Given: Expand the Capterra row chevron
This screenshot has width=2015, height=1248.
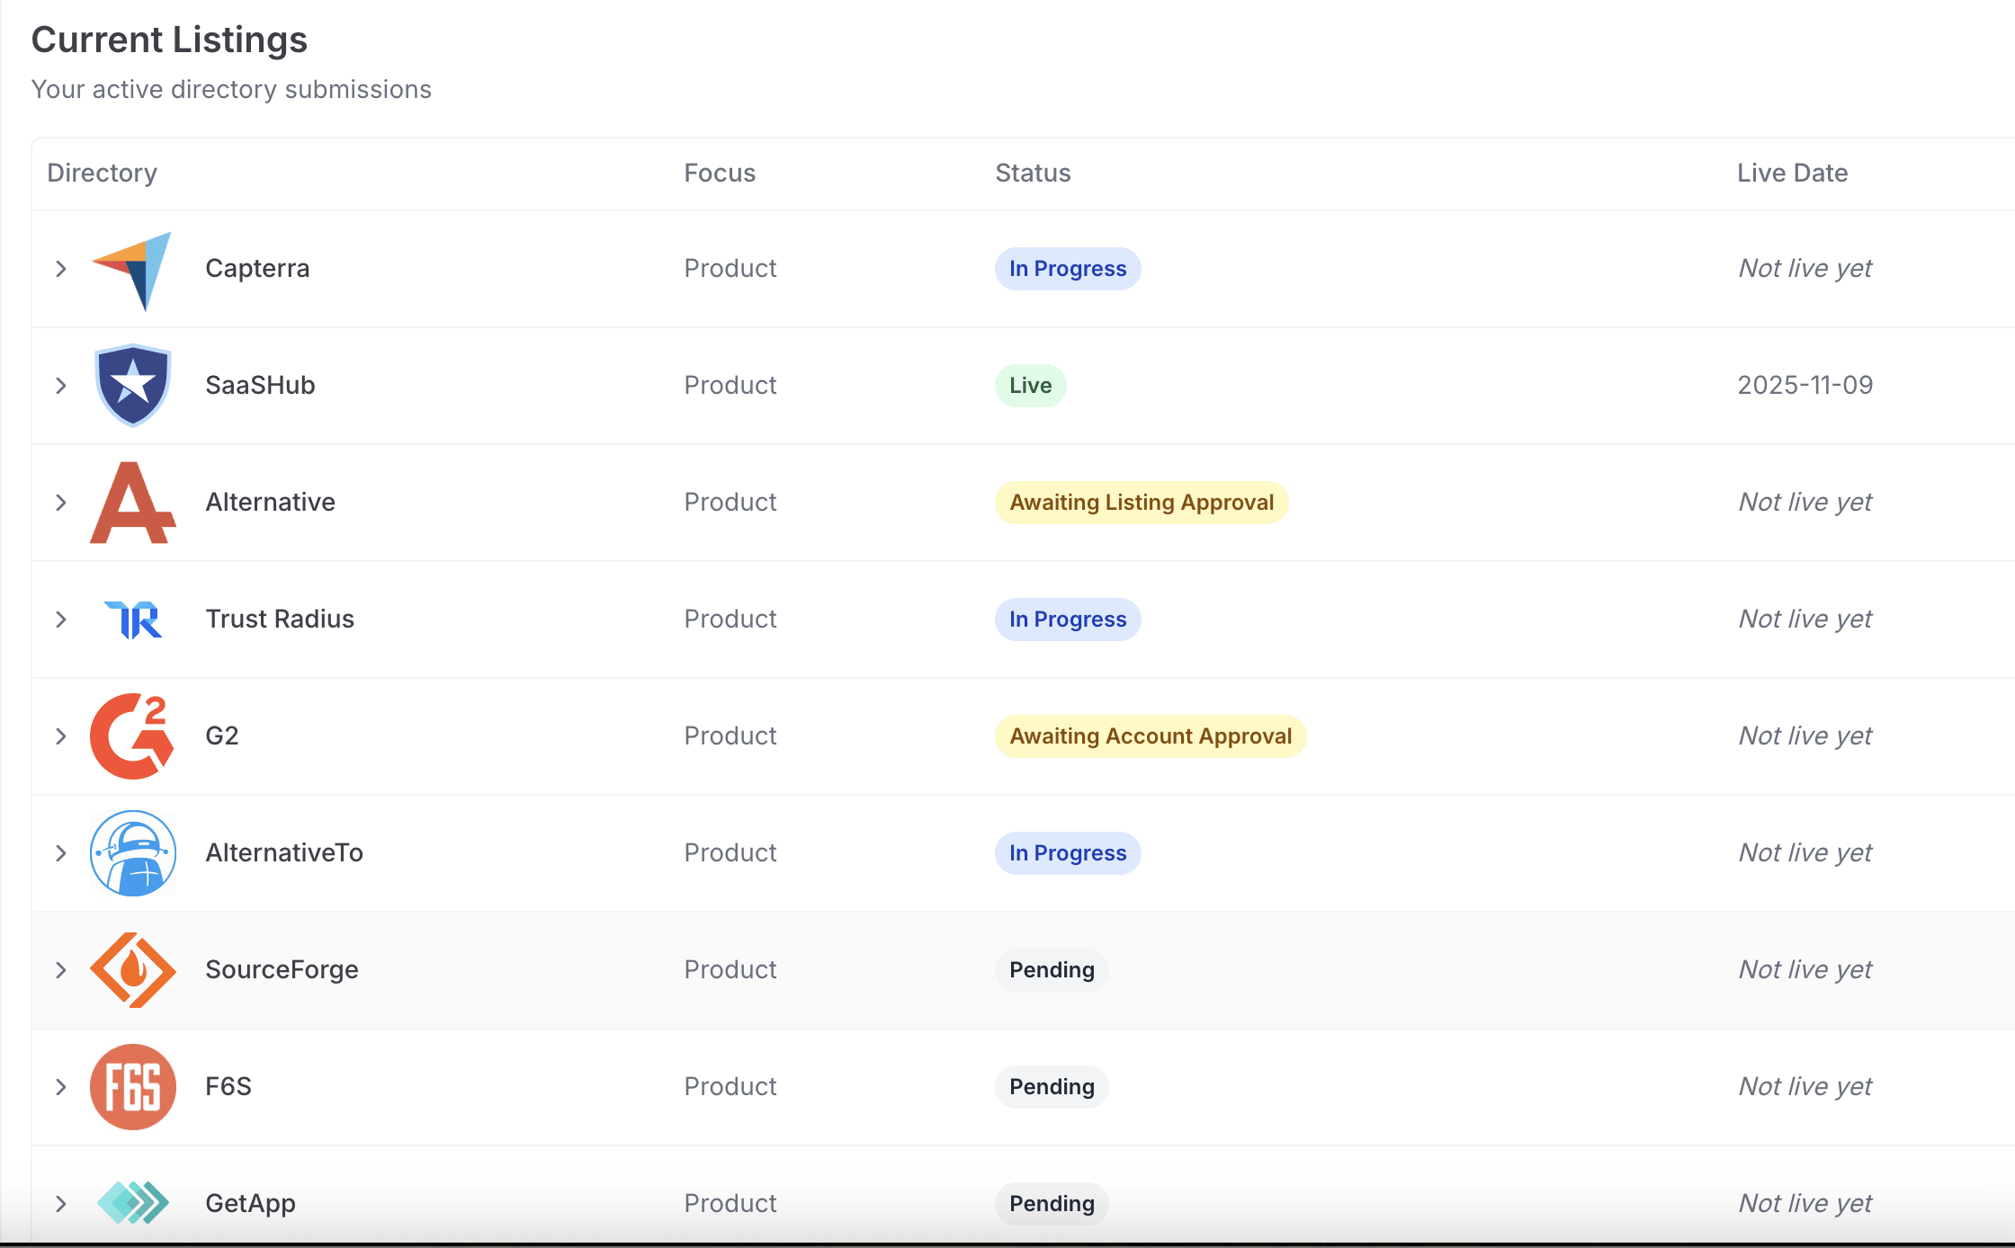Looking at the screenshot, I should tap(61, 269).
